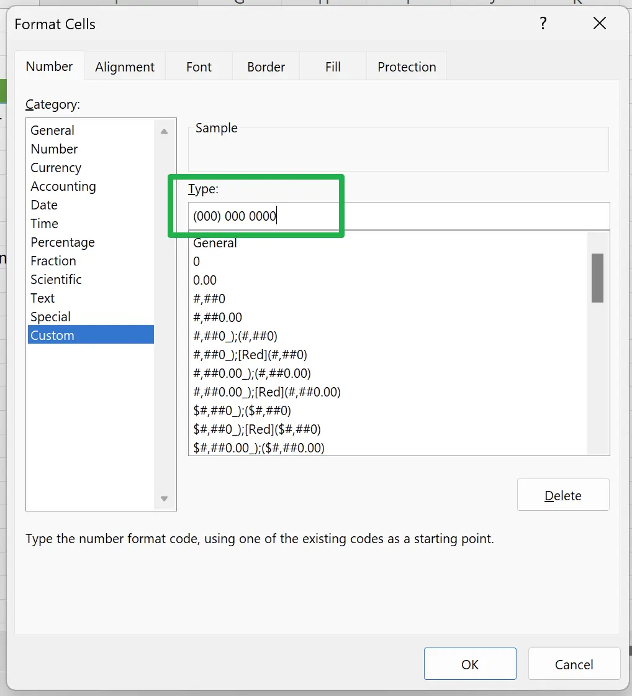Delete the selected custom format
This screenshot has height=696, width=632.
tap(562, 495)
